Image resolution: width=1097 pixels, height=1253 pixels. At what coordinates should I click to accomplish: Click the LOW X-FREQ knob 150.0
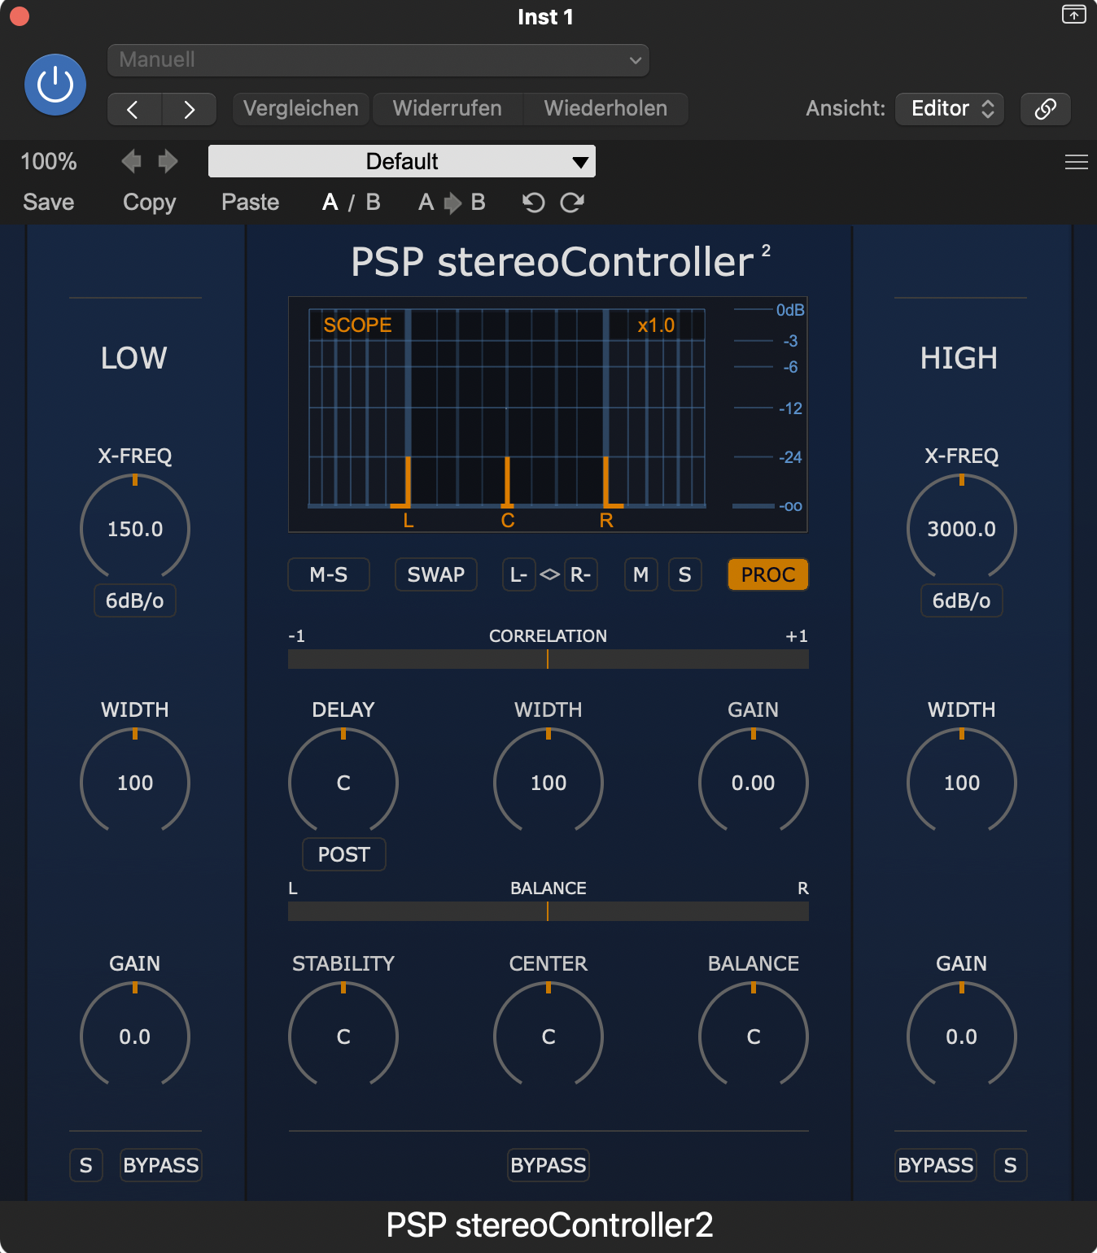coord(135,529)
